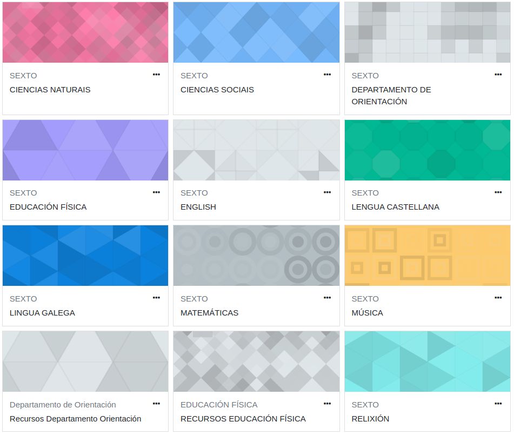Screen dimensions: 514x435
Task: Click the green LENGUA CASTELLANA course banner
Action: click(427, 150)
